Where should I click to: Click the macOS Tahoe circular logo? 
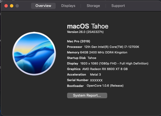[x=34, y=53]
